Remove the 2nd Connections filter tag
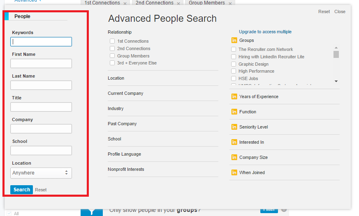This screenshot has height=216, width=359. click(178, 3)
